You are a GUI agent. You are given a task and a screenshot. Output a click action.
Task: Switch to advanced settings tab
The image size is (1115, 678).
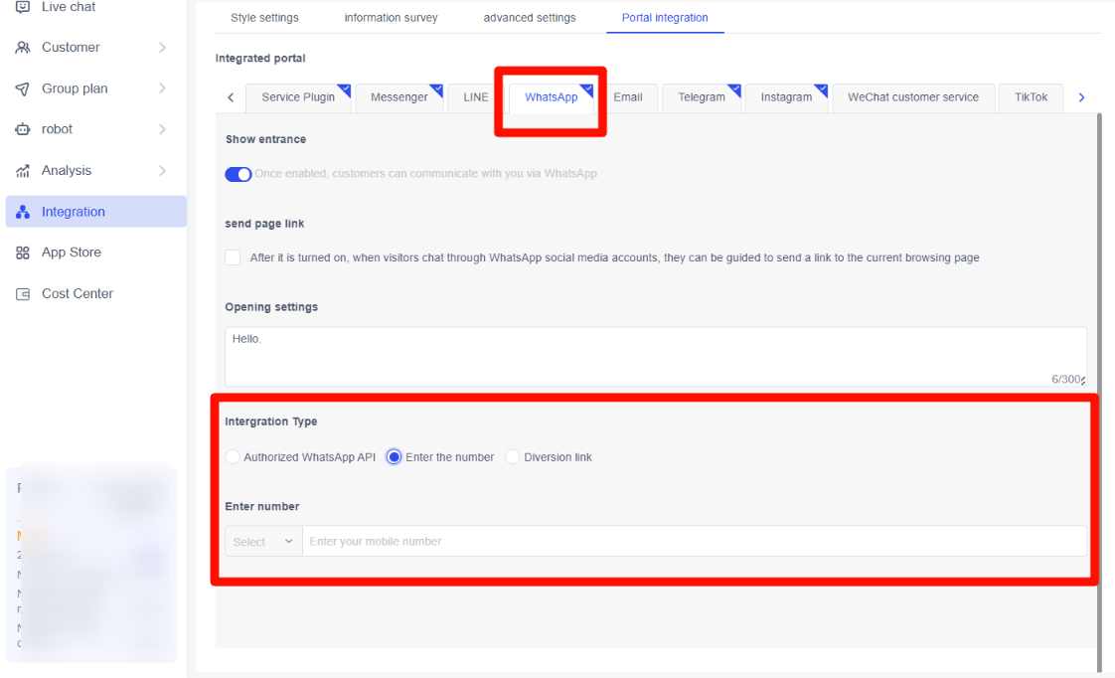click(x=530, y=18)
